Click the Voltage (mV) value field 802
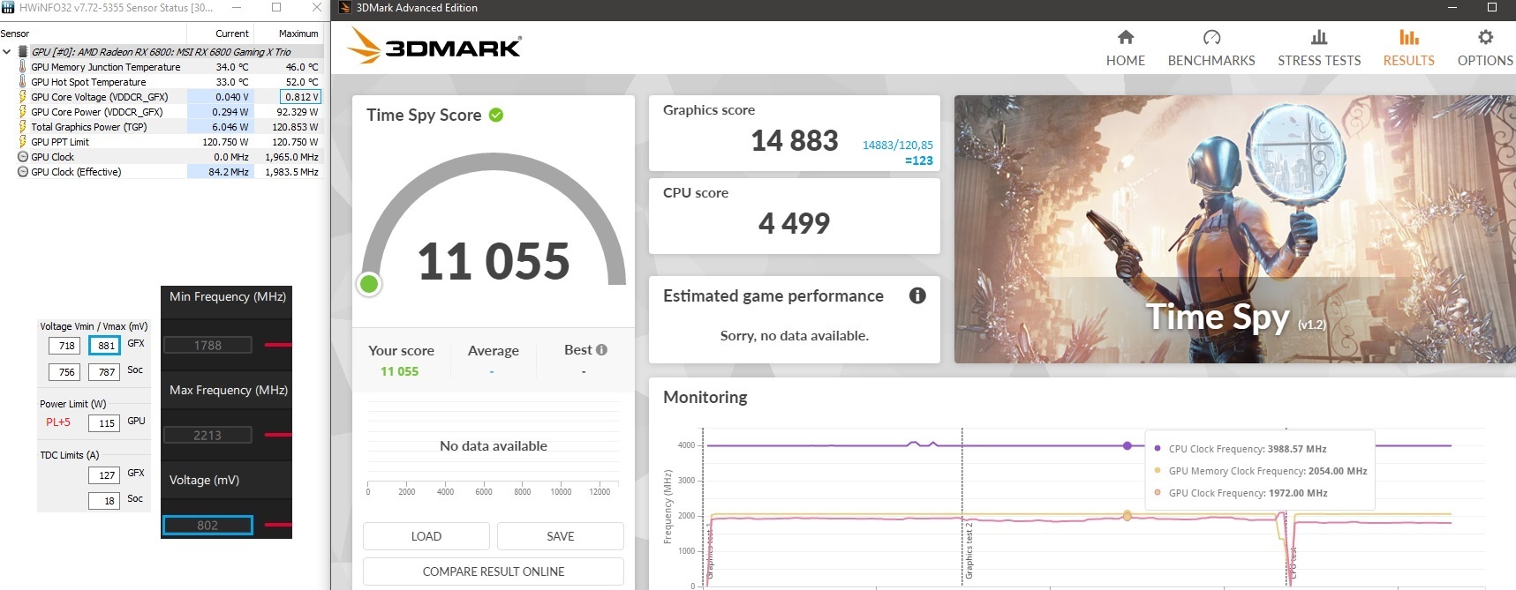This screenshot has width=1516, height=590. [207, 525]
